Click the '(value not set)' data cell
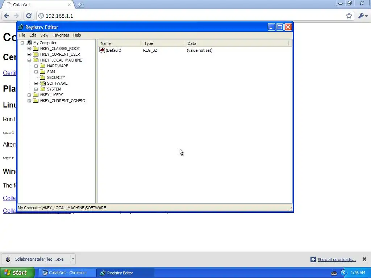Viewport: 371px width, 278px height. pos(200,50)
